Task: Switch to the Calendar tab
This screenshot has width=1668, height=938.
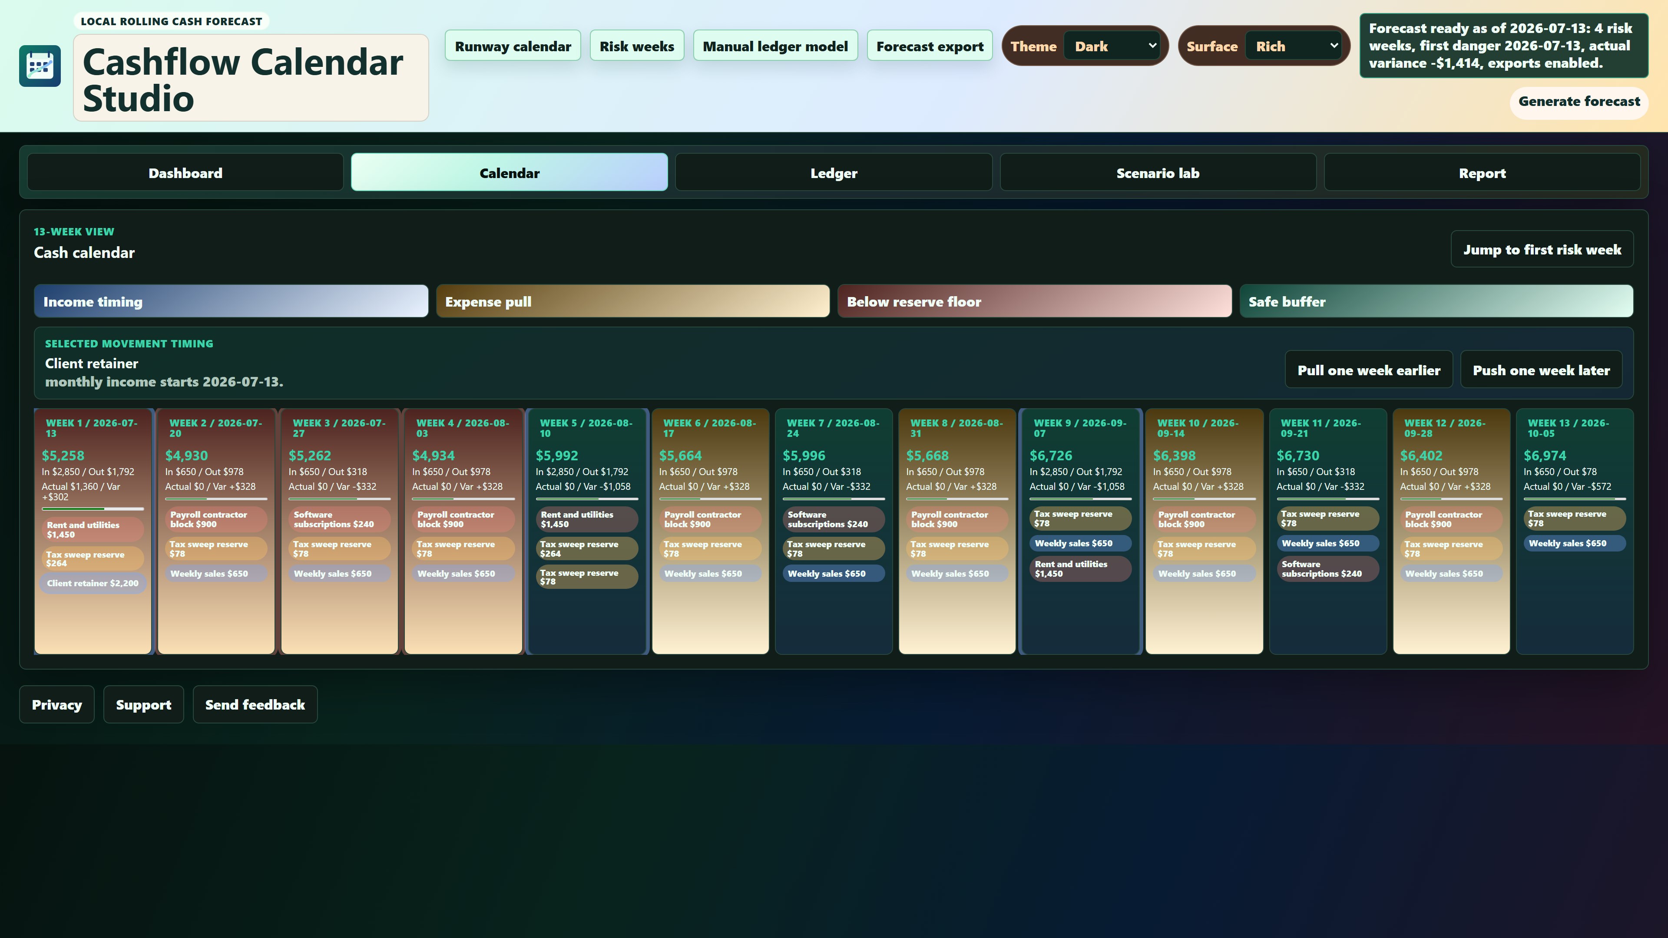Action: pos(509,173)
